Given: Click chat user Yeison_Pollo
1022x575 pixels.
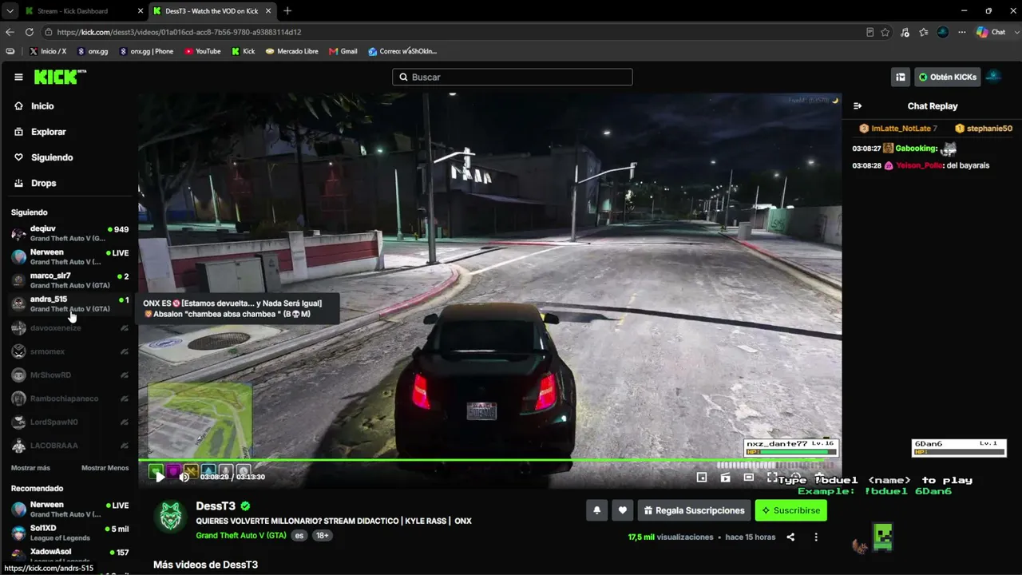Looking at the screenshot, I should click(x=919, y=165).
